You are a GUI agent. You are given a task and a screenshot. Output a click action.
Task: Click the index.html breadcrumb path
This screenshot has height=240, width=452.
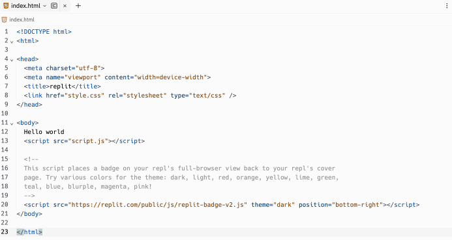point(22,20)
